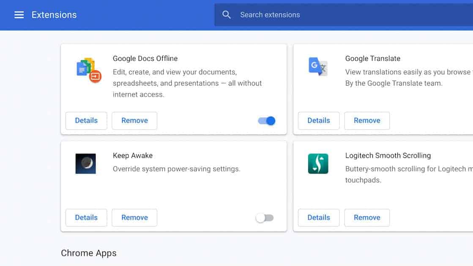The width and height of the screenshot is (473, 266).
Task: Click the Chrome Apps section heading
Action: [89, 253]
